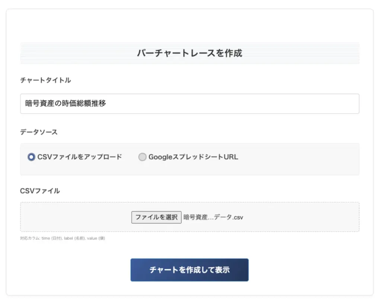Select the CSV file upload radio button

click(x=31, y=157)
